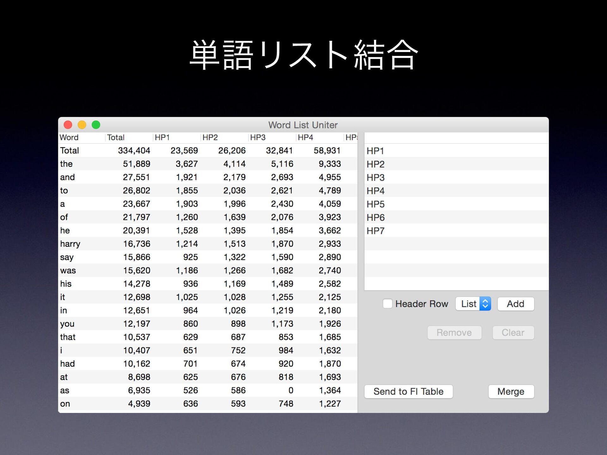Select the 'say' word row
Viewport: 607px width, 455px height.
pyautogui.click(x=208, y=257)
